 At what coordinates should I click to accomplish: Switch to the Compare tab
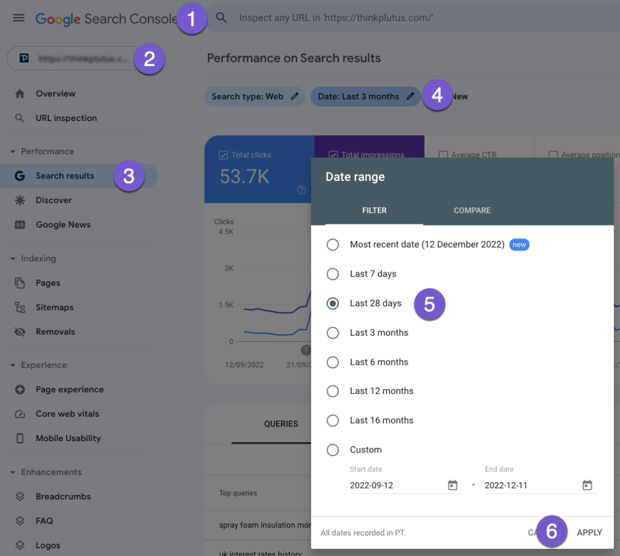[472, 211]
